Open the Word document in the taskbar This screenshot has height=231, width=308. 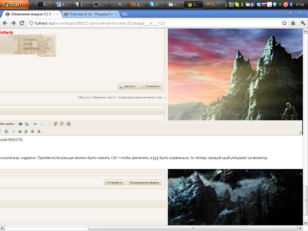[62, 5]
